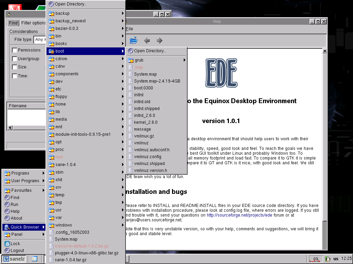The height and width of the screenshot is (264, 353).
Task: Go back using the left arrow in Help
Action: click(x=147, y=41)
